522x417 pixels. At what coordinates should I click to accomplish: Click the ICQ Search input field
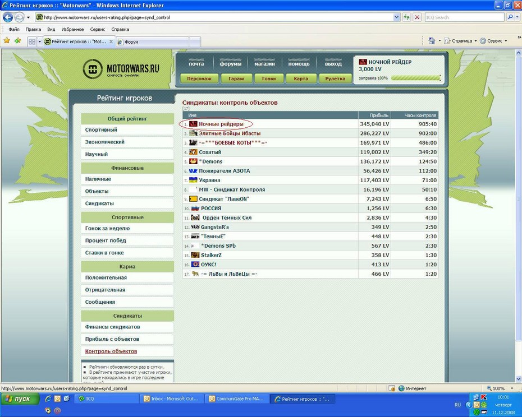pos(464,17)
